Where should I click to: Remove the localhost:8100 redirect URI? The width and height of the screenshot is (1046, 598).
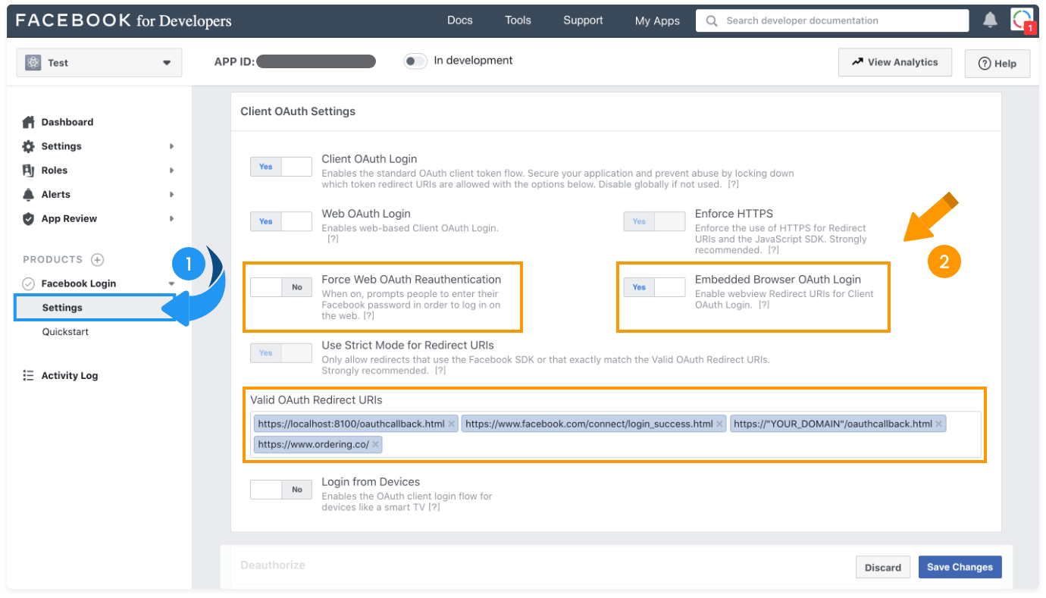pyautogui.click(x=452, y=424)
